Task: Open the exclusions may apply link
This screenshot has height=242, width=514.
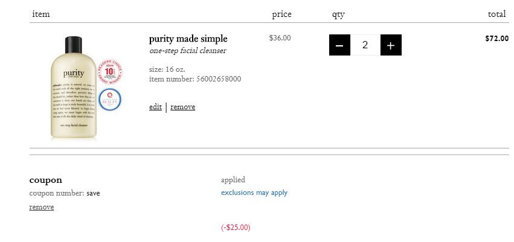Action: coord(254,193)
